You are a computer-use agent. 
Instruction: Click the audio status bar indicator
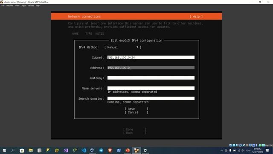pos(237,145)
